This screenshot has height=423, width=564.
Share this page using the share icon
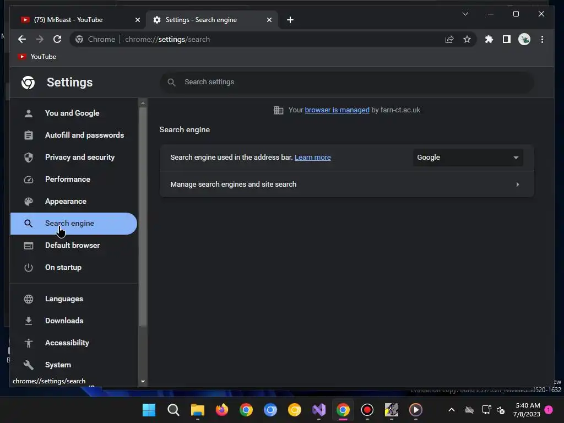[x=449, y=39]
